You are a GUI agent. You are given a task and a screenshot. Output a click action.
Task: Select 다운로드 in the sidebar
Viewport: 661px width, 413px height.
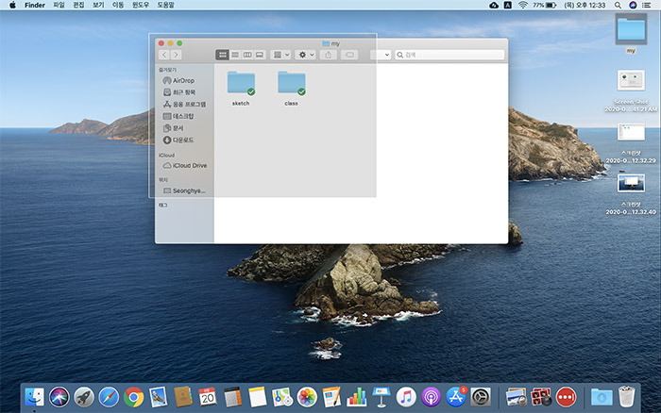coord(178,140)
